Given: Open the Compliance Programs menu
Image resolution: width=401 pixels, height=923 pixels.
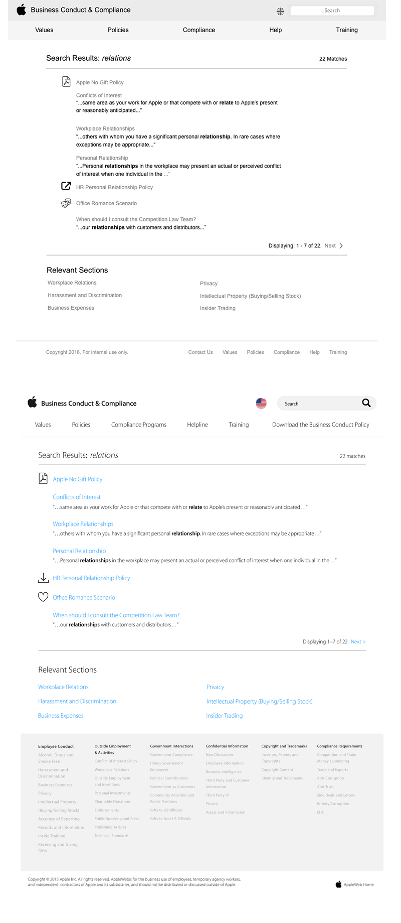Looking at the screenshot, I should [139, 425].
